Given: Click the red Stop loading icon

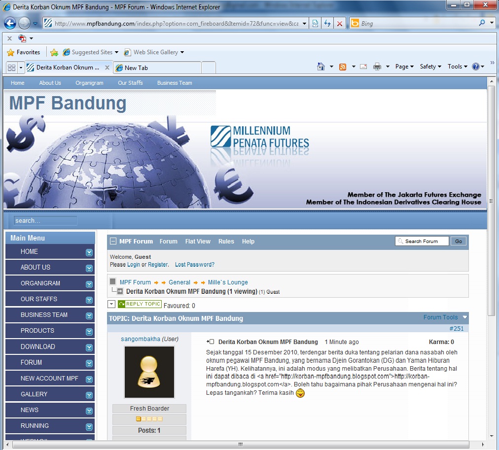Looking at the screenshot, I should pos(340,24).
